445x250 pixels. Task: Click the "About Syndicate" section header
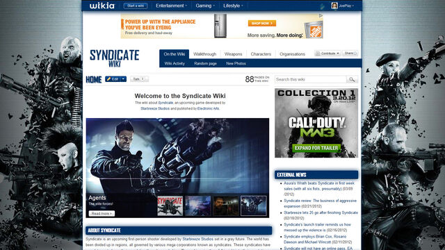click(x=179, y=231)
